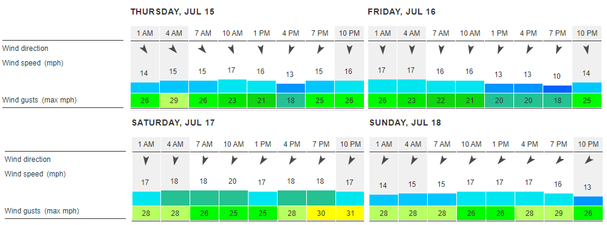Select Sunday 1 PM wind direction arrow
607x225 pixels.
(x=501, y=160)
